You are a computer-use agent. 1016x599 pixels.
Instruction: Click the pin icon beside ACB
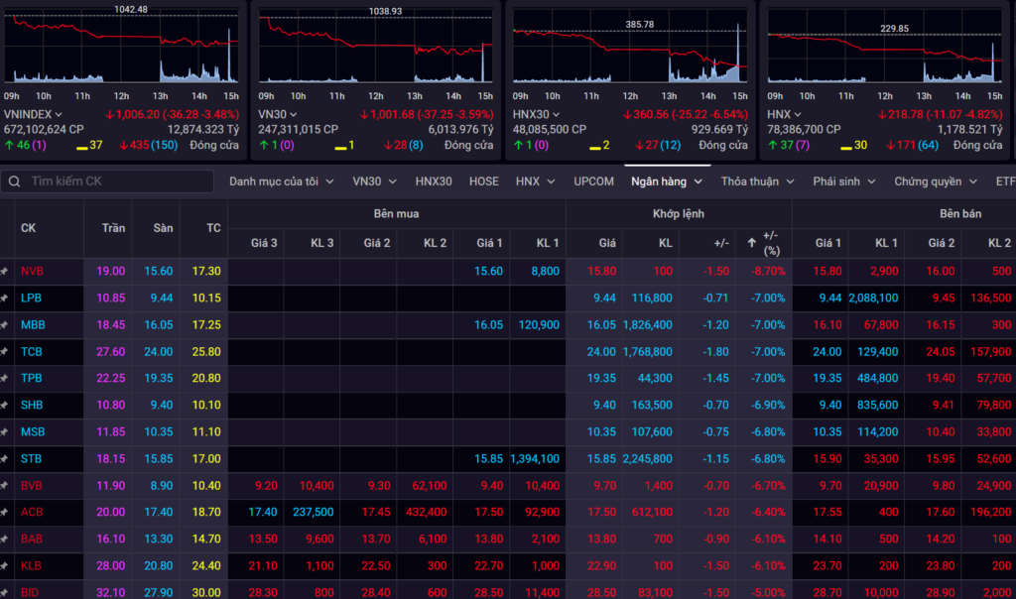[5, 513]
